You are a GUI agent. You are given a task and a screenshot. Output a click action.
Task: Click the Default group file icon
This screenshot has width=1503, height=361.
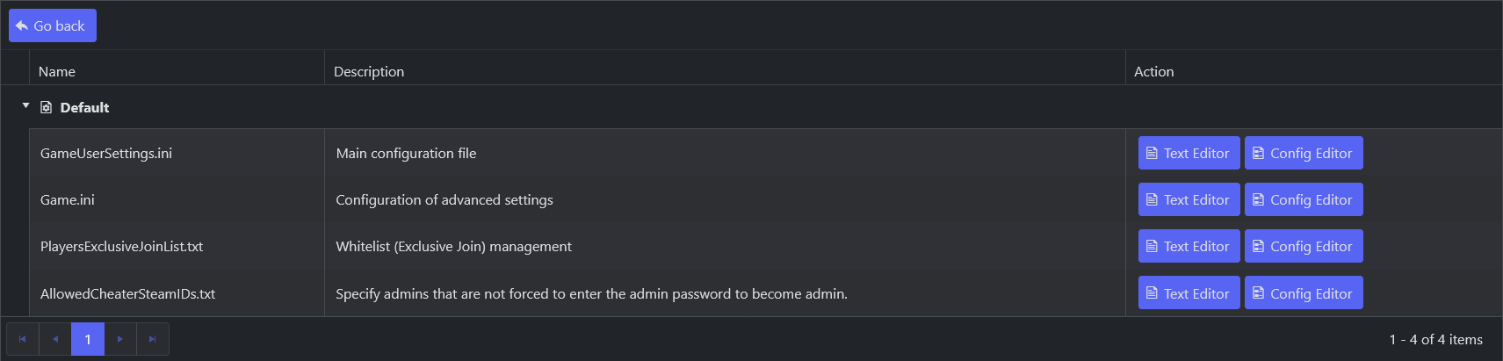(x=47, y=107)
